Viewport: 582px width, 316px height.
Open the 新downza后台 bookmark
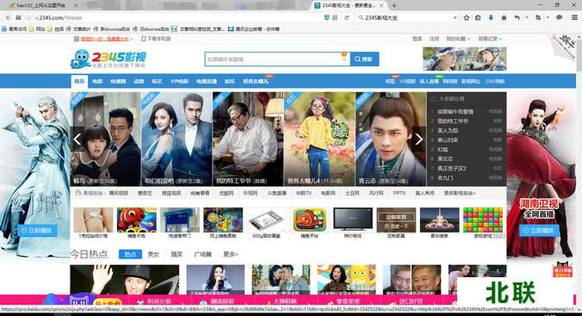pyautogui.click(x=112, y=29)
